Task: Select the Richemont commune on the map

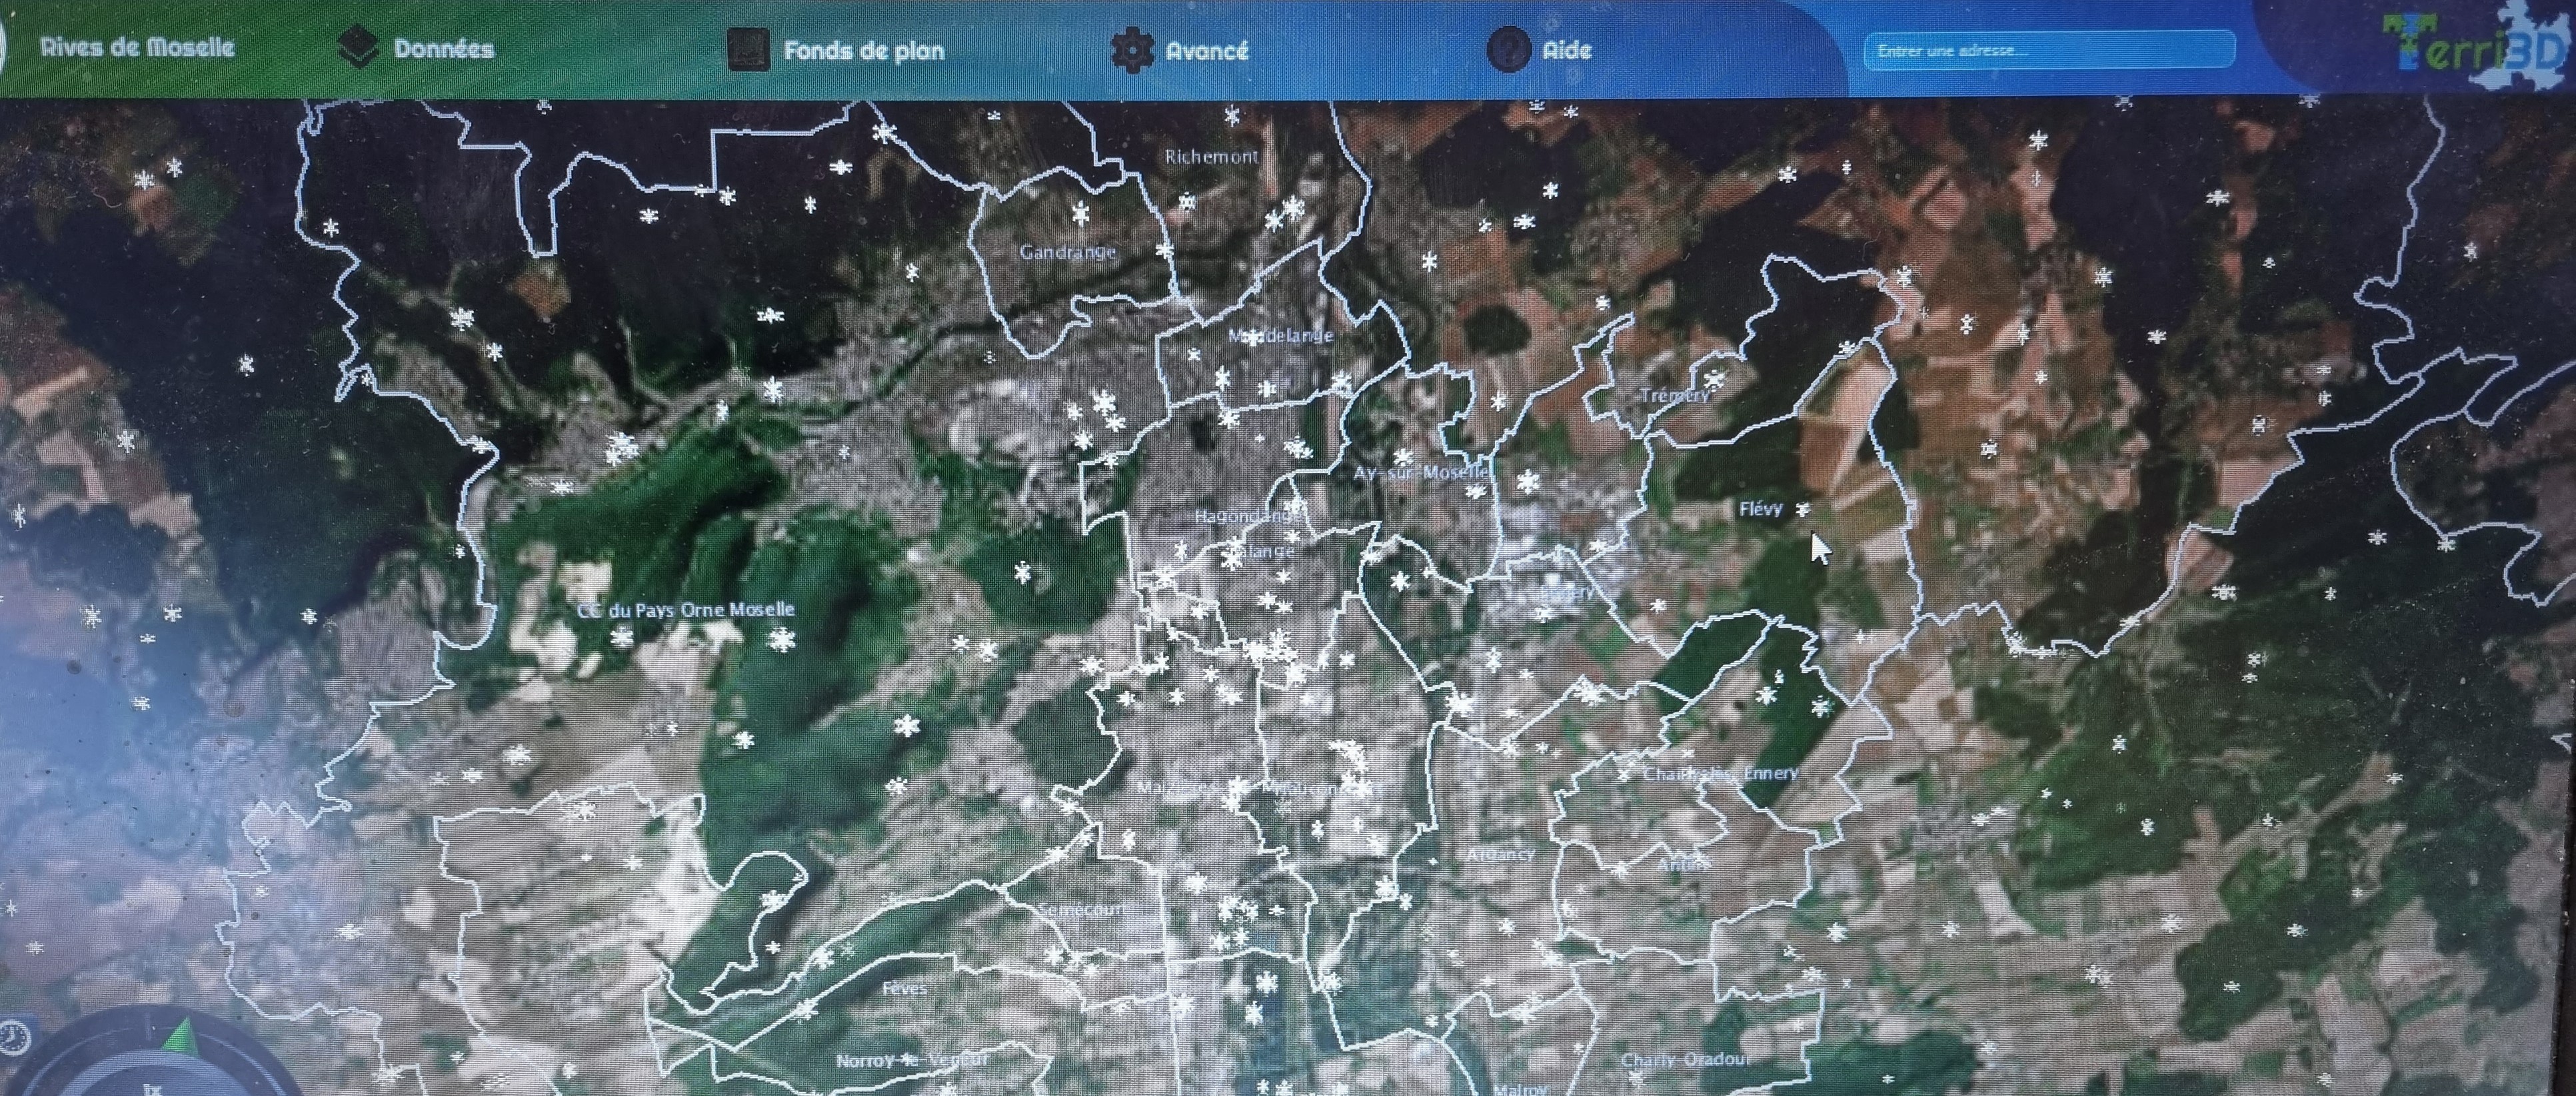Action: coord(1213,157)
